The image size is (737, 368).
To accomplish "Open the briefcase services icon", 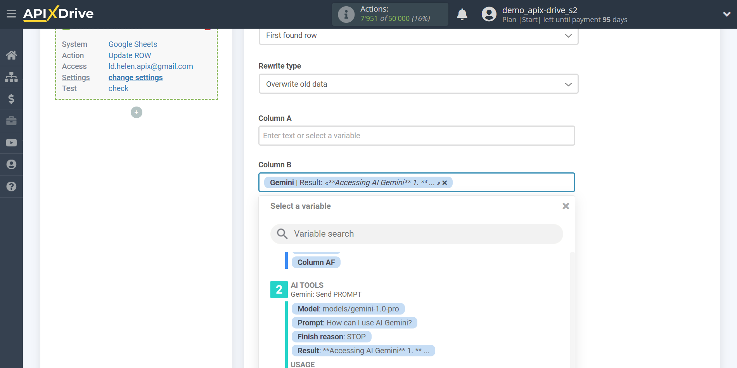I will [x=11, y=121].
